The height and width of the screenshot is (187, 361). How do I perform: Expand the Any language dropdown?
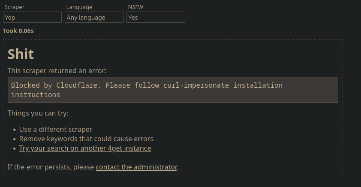[94, 17]
